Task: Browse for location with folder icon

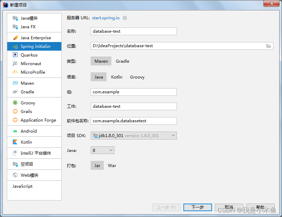Action: pos(269,46)
